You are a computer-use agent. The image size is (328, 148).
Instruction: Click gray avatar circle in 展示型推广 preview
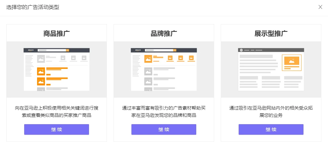point(241,50)
